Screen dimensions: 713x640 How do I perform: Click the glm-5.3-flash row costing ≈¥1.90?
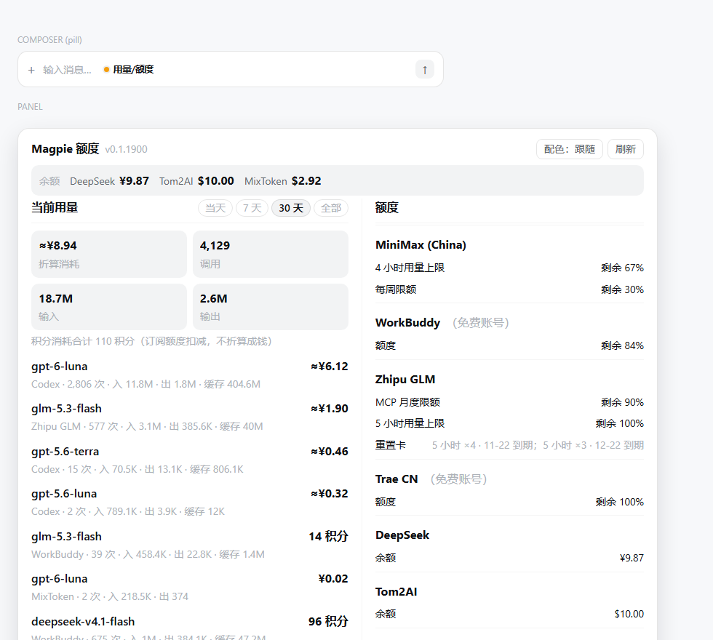point(190,417)
